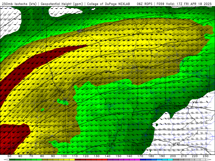
Task: Click the 120 value on the color scale
Action: 86,156
